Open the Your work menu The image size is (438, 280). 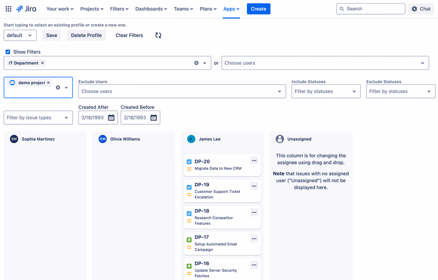60,9
